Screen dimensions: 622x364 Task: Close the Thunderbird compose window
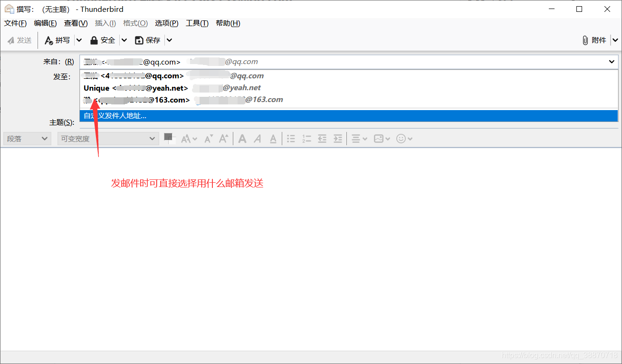pyautogui.click(x=607, y=9)
